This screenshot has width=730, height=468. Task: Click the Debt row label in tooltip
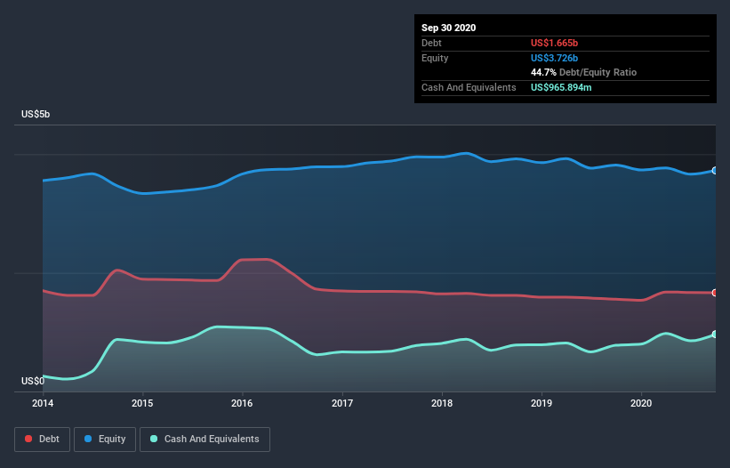tap(431, 43)
